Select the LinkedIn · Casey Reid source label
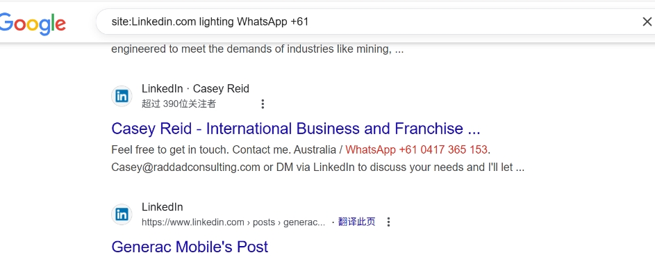 [195, 88]
